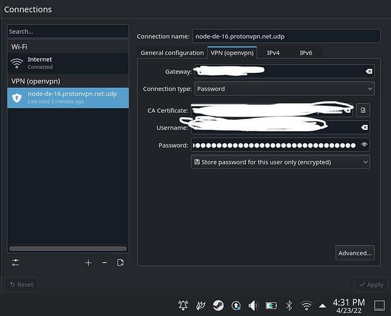This screenshot has height=316, width=391.
Task: Select the Internet Wi-Fi connection
Action: click(68, 63)
